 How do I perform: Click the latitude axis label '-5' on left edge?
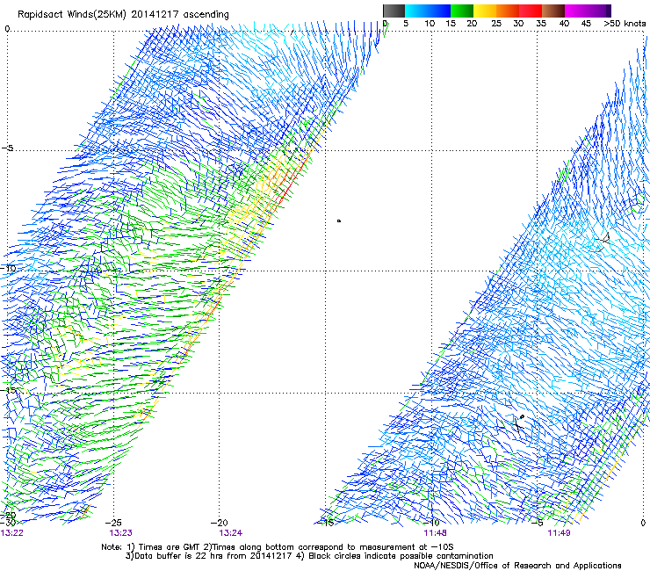pyautogui.click(x=7, y=148)
